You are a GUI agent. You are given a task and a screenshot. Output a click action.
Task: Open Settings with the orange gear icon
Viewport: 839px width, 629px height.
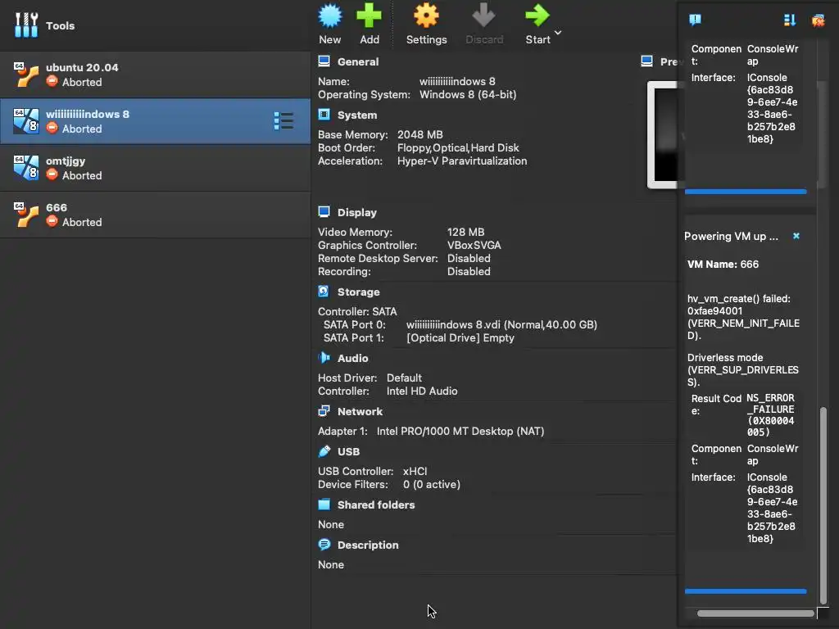[426, 16]
